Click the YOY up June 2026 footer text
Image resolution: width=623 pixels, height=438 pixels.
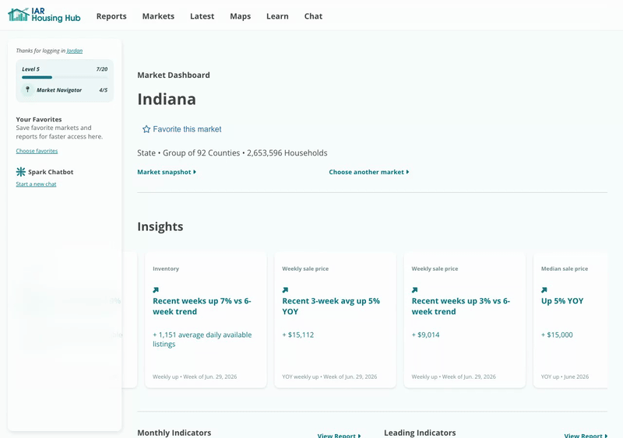[565, 377]
